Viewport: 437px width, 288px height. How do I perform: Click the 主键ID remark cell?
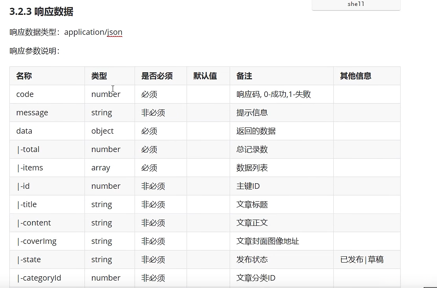pos(282,186)
